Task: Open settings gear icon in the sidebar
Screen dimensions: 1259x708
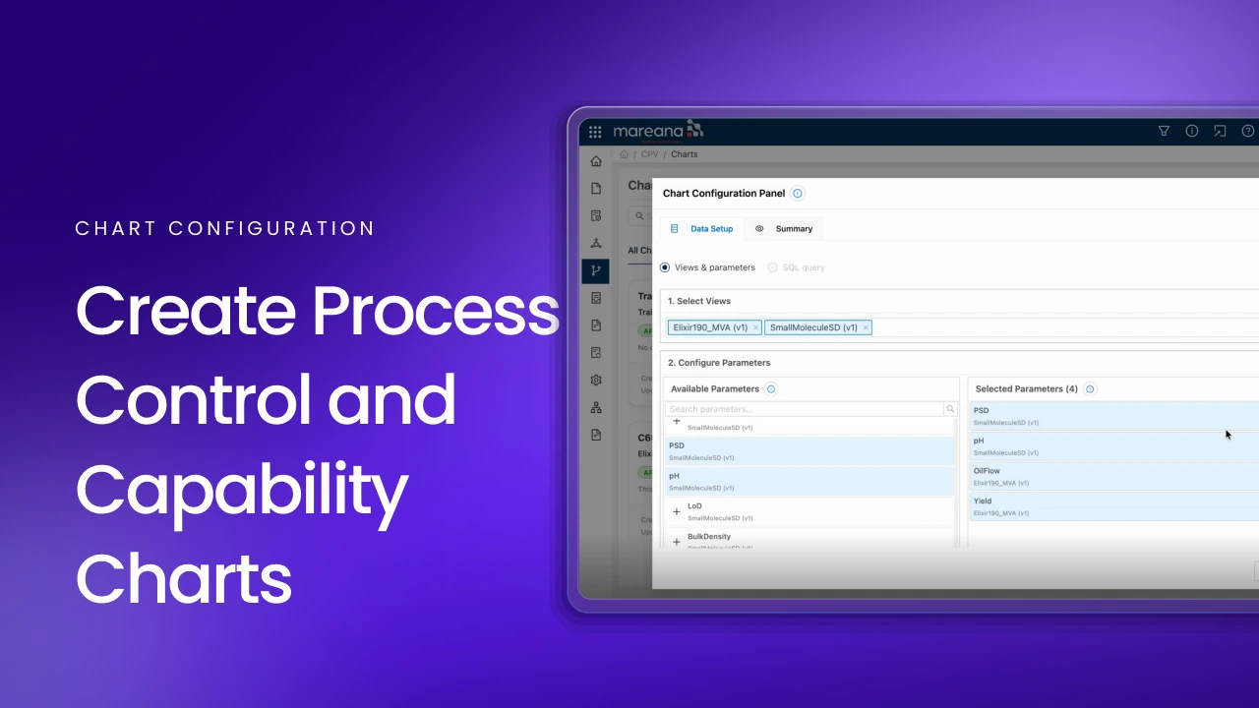Action: [x=596, y=380]
